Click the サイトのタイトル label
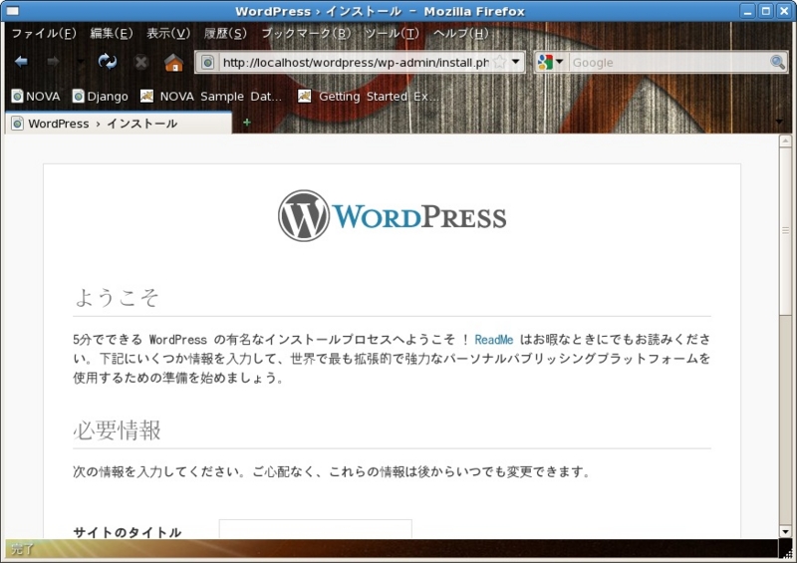Screen dimensions: 797x563 (x=128, y=532)
